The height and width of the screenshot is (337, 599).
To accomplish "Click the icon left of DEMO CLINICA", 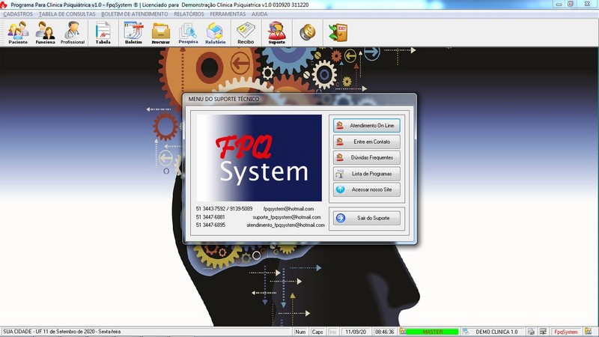I will pos(466,332).
